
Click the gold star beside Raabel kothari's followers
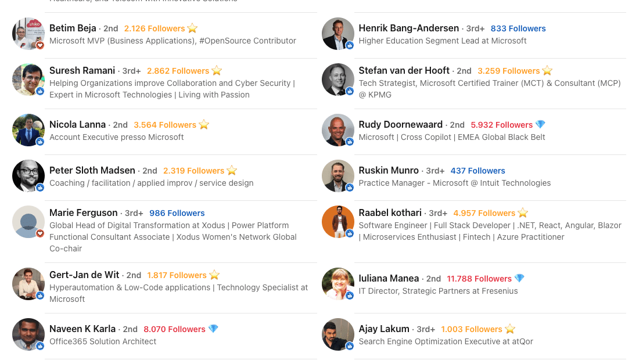pos(523,212)
